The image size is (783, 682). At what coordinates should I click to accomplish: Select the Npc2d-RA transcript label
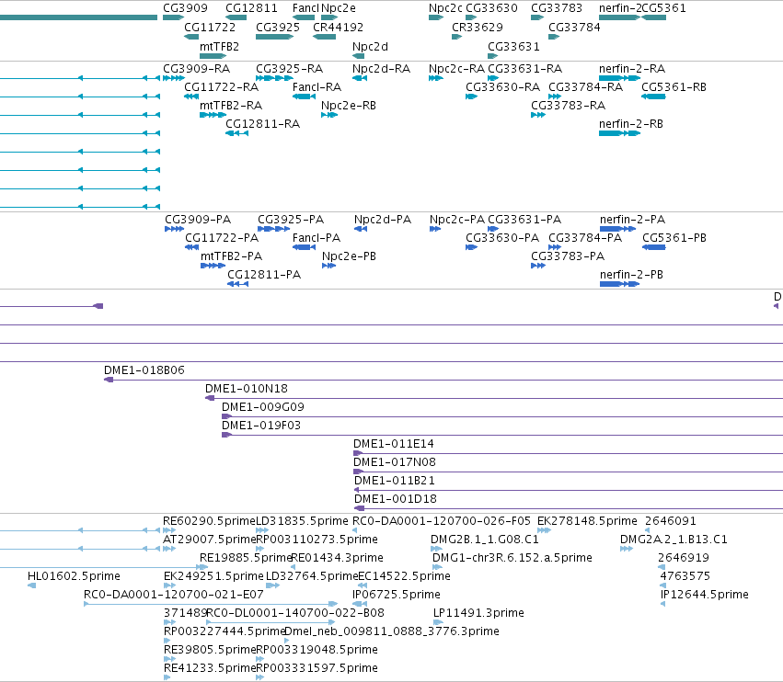tap(381, 68)
